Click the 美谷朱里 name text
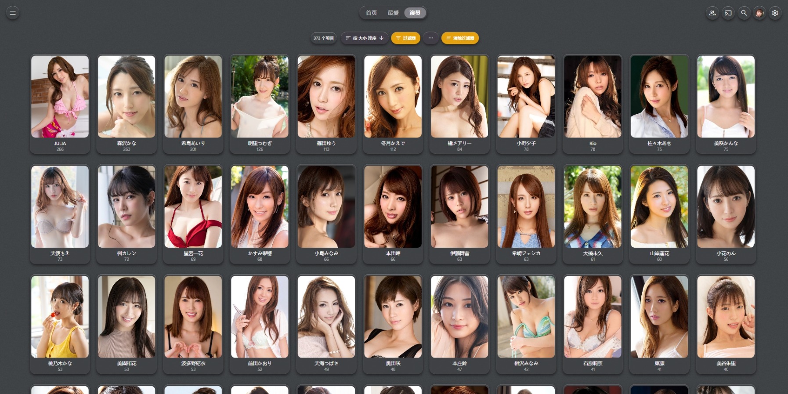The width and height of the screenshot is (788, 394). click(726, 364)
